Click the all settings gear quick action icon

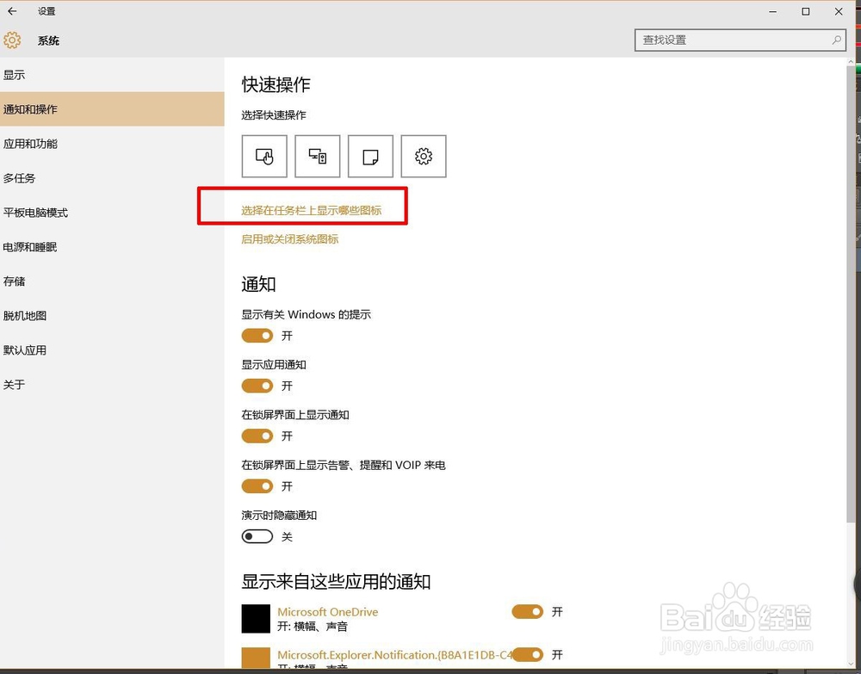pos(424,156)
